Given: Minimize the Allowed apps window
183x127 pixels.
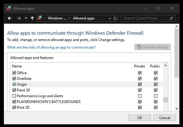Looking at the screenshot, I should 145,8.
